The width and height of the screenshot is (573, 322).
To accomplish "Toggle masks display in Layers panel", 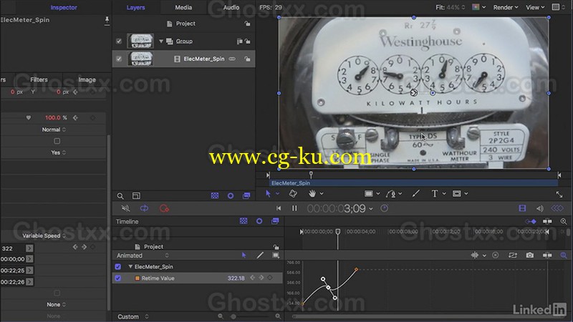I will tap(215, 196).
